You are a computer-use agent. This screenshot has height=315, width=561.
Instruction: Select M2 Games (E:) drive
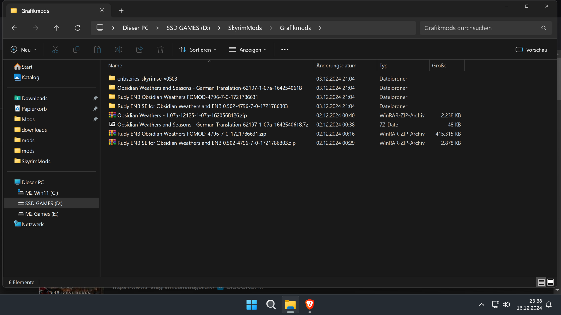pos(38,214)
